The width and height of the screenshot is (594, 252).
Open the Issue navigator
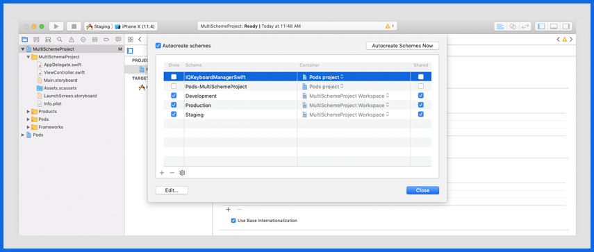point(72,40)
